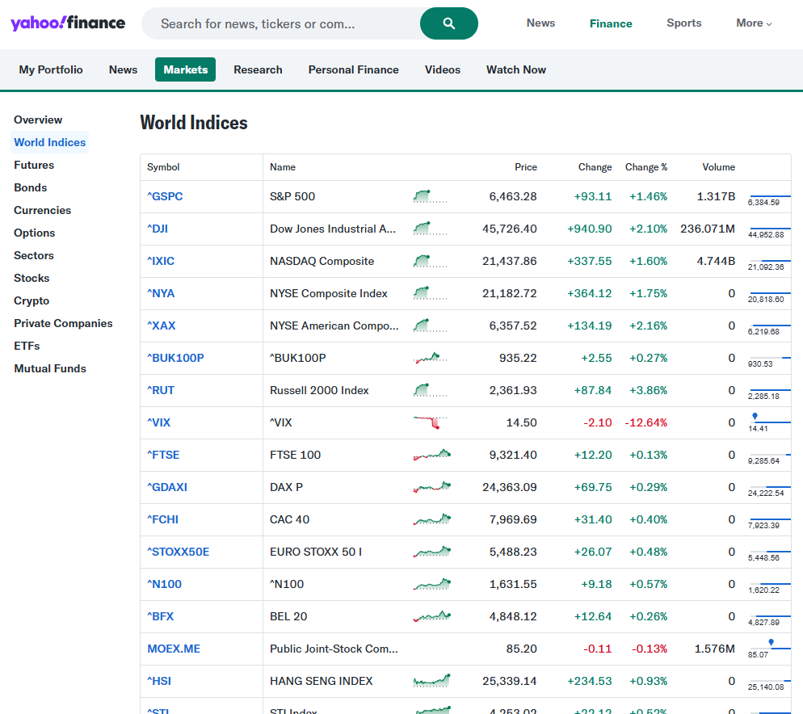Open the My Portfolio tab
803x714 pixels.
tap(51, 69)
